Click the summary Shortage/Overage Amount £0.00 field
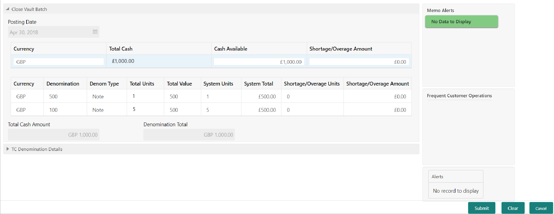 359,62
